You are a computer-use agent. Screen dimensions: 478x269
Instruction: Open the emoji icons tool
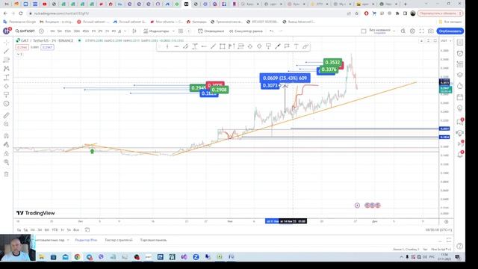pyautogui.click(x=6, y=104)
